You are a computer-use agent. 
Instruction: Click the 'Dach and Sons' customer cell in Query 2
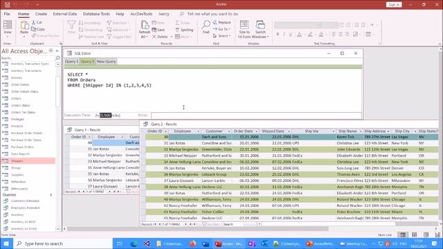(217, 137)
